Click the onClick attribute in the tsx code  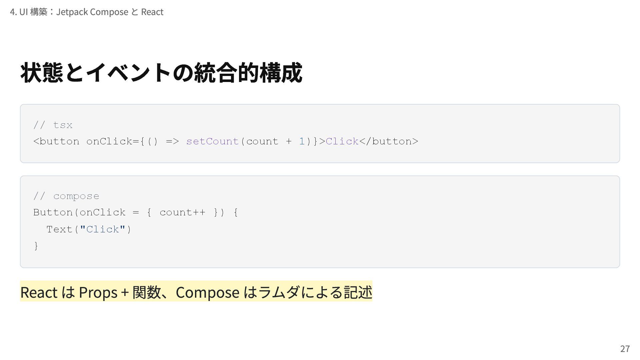point(109,141)
